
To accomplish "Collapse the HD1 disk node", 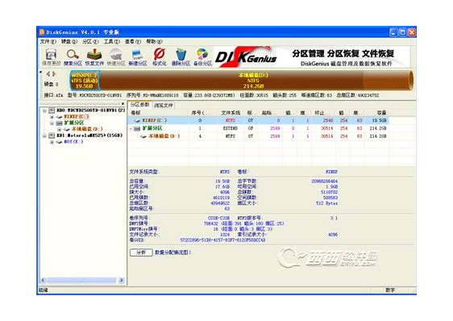I will pos(44,135).
